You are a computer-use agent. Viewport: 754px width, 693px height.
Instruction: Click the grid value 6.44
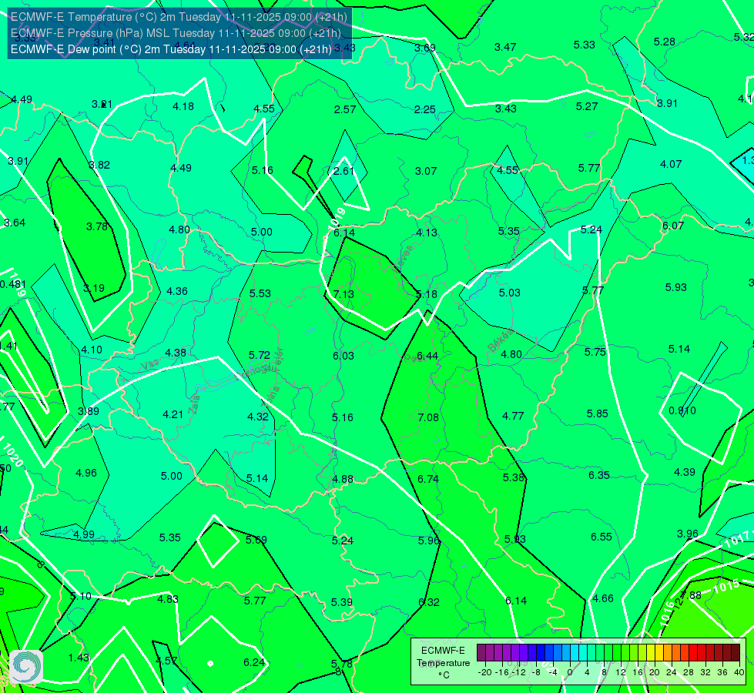[x=427, y=356]
